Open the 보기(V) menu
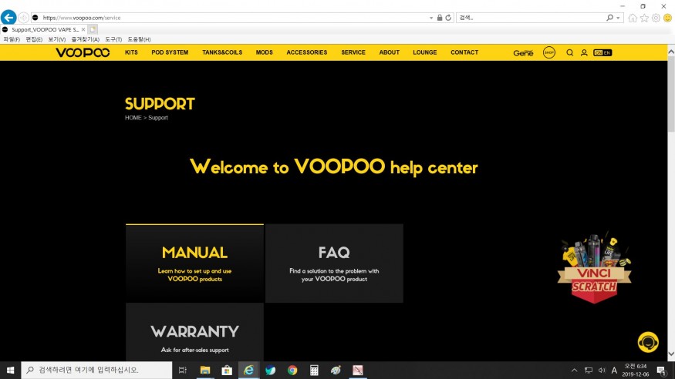 57,39
